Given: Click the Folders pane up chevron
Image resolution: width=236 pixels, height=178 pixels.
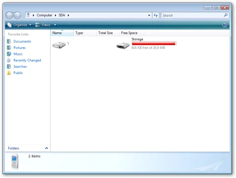Looking at the screenshot, I should (47, 148).
